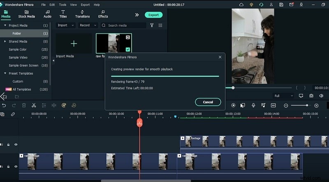Image resolution: width=329 pixels, height=182 pixels.
Task: Open the Help menu
Action: [97, 5]
